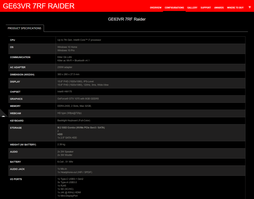254x199 pixels.
Task: Click the Audio Jack row label
Action: pyautogui.click(x=17, y=169)
